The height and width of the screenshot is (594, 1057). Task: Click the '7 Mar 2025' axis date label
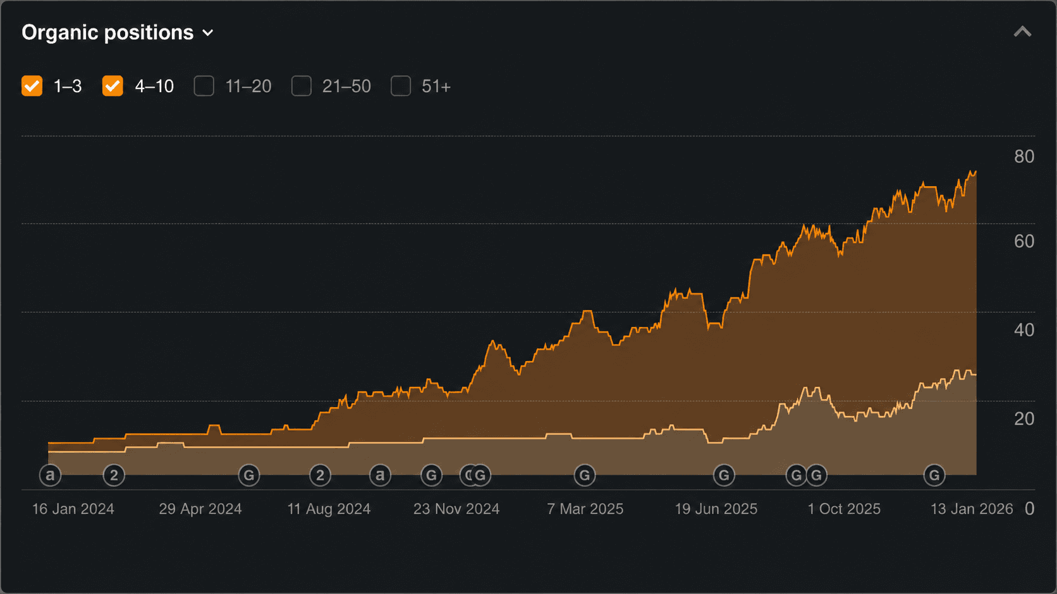pos(585,509)
